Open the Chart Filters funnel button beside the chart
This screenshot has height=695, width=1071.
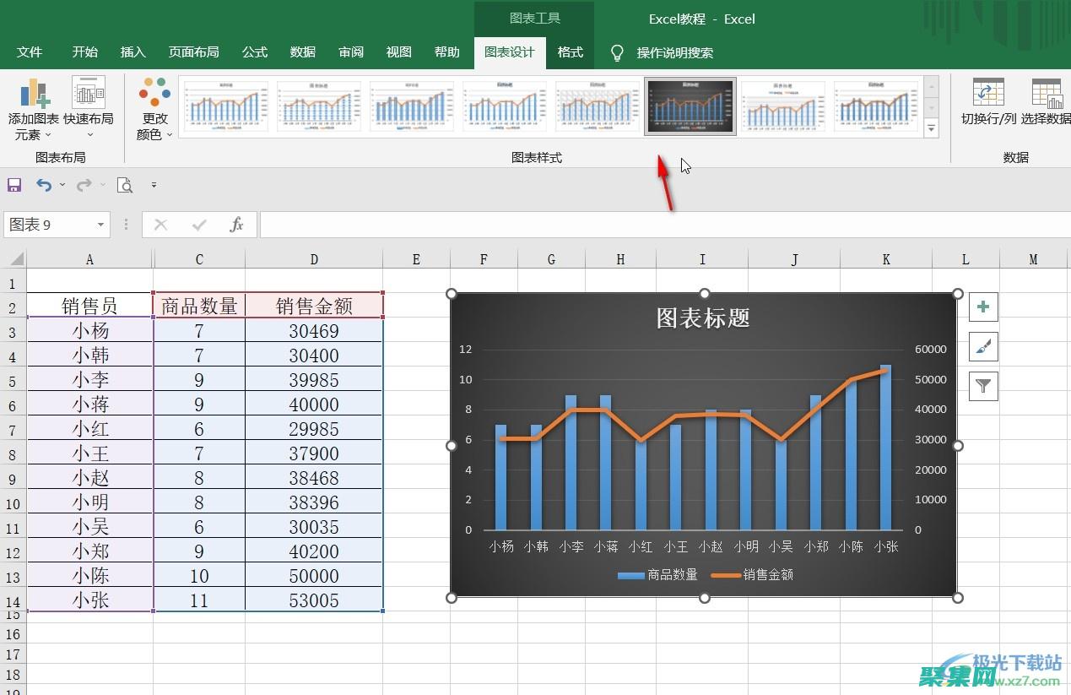(982, 385)
